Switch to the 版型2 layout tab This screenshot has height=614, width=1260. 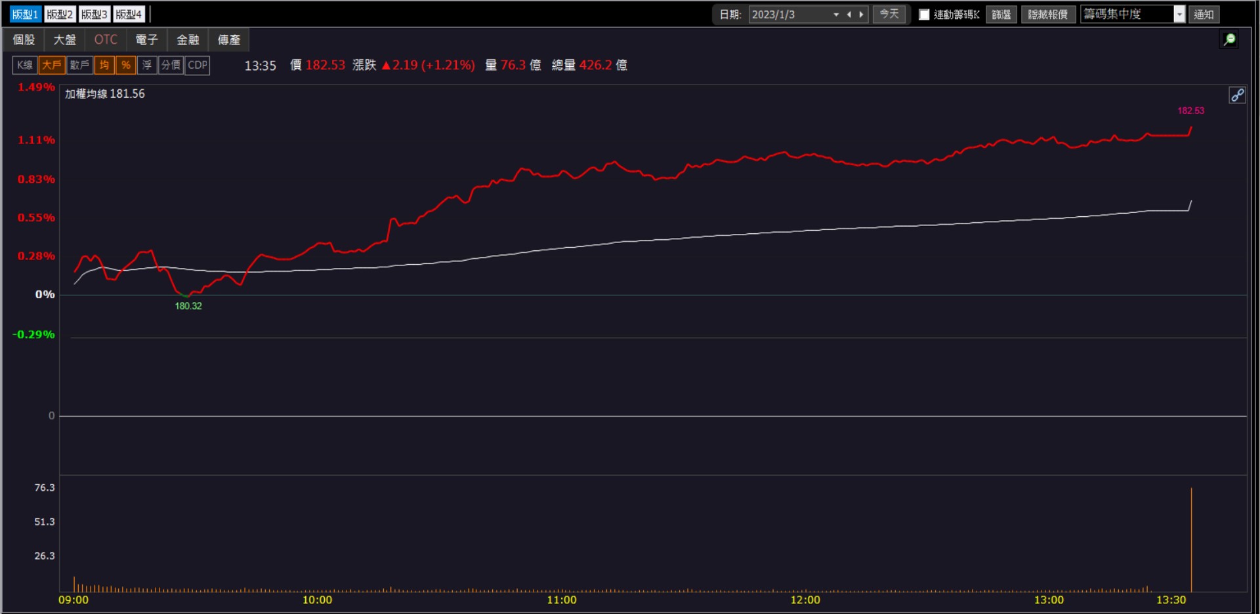60,14
